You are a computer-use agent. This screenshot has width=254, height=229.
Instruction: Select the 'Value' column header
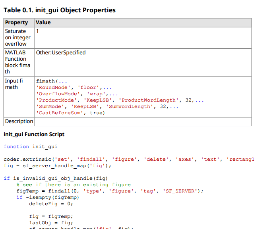(x=43, y=23)
